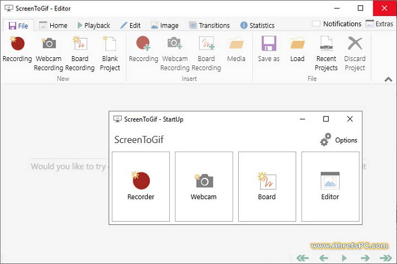Minimize the Editor window
Viewport: 397px width, 264px height.
[x=337, y=8]
